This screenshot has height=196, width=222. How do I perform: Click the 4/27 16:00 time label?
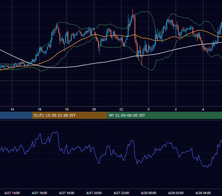tap(40, 193)
